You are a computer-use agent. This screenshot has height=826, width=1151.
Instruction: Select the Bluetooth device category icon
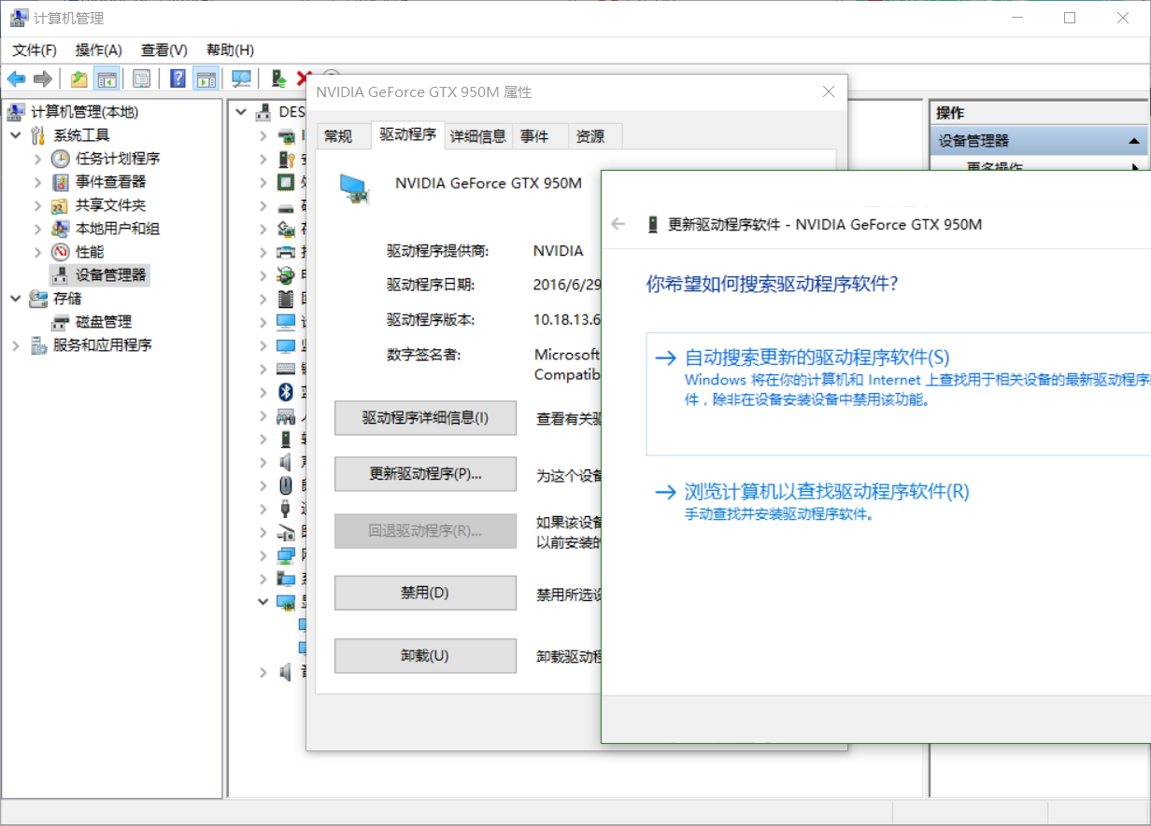[x=285, y=393]
